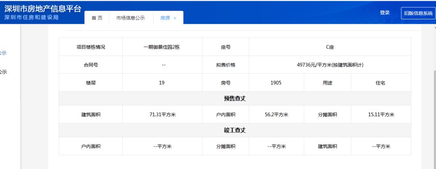The width and height of the screenshot is (436, 169).
Task: Close the 房源 tab with its x icon
Action: [175, 18]
